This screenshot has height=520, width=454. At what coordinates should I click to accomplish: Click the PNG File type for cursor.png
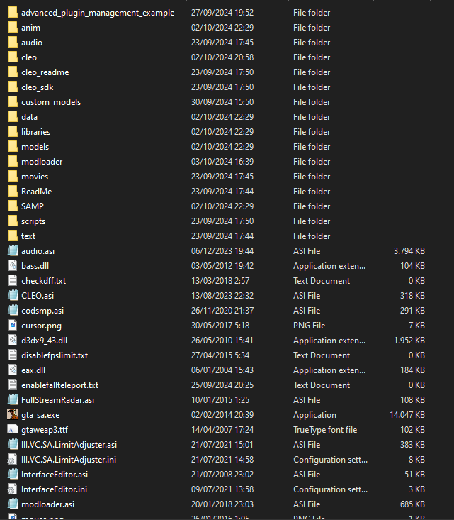(309, 326)
